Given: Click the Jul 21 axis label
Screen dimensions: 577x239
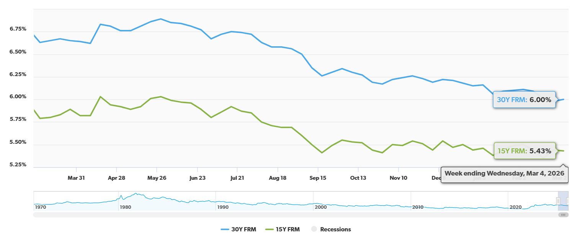Looking at the screenshot, I should [237, 178].
